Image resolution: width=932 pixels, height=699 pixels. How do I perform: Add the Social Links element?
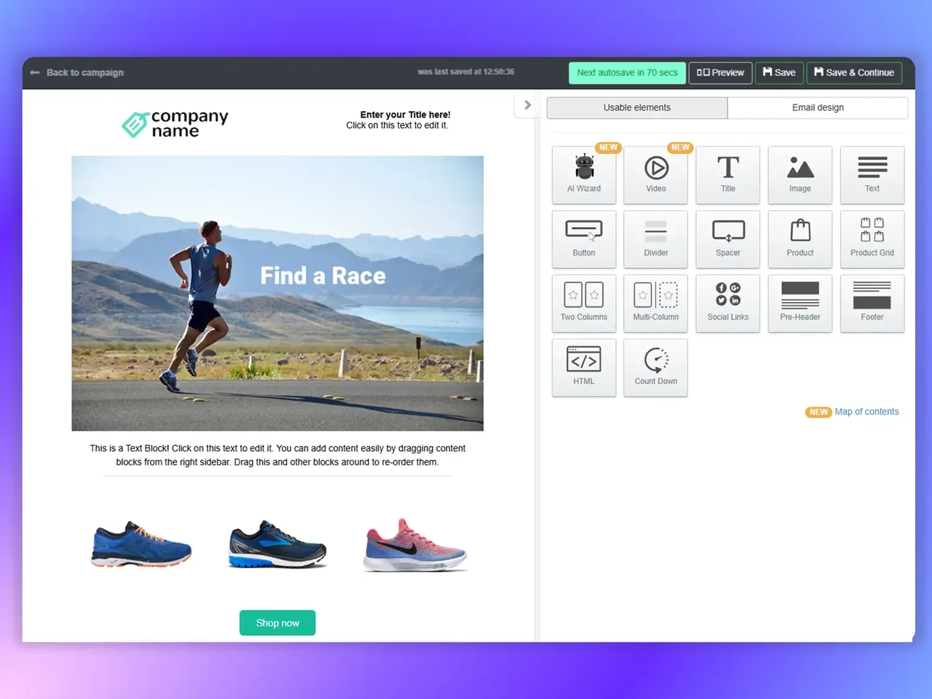[x=728, y=303]
